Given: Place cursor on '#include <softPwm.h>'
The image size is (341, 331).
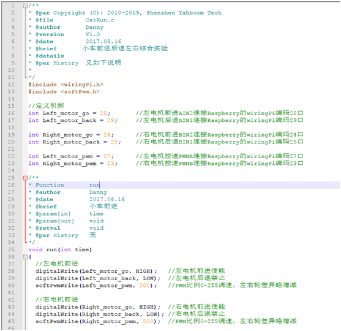Looking at the screenshot, I should point(64,92).
